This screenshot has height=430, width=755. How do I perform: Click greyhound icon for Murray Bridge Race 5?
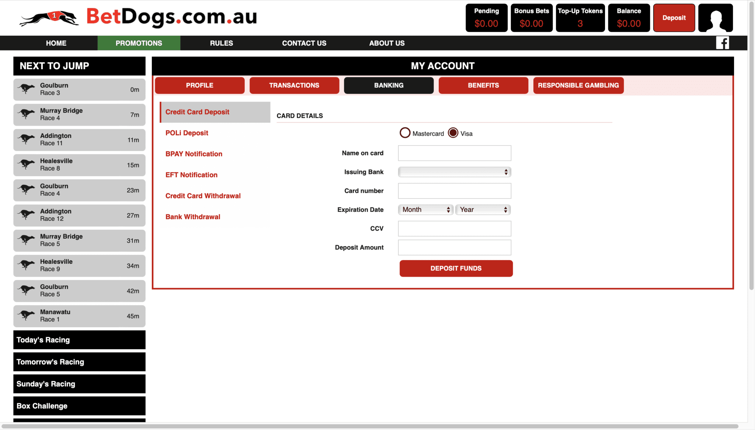tap(27, 240)
